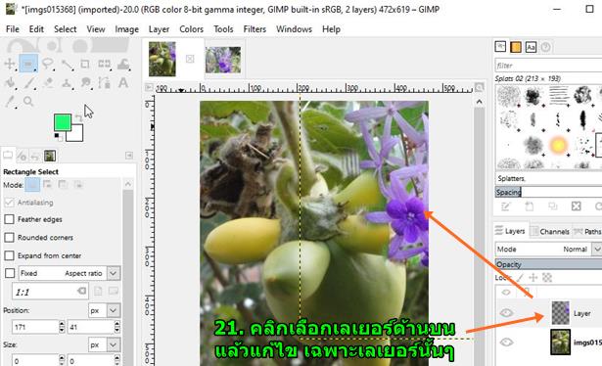
Task: Select the Text tool
Action: pyautogui.click(x=123, y=82)
